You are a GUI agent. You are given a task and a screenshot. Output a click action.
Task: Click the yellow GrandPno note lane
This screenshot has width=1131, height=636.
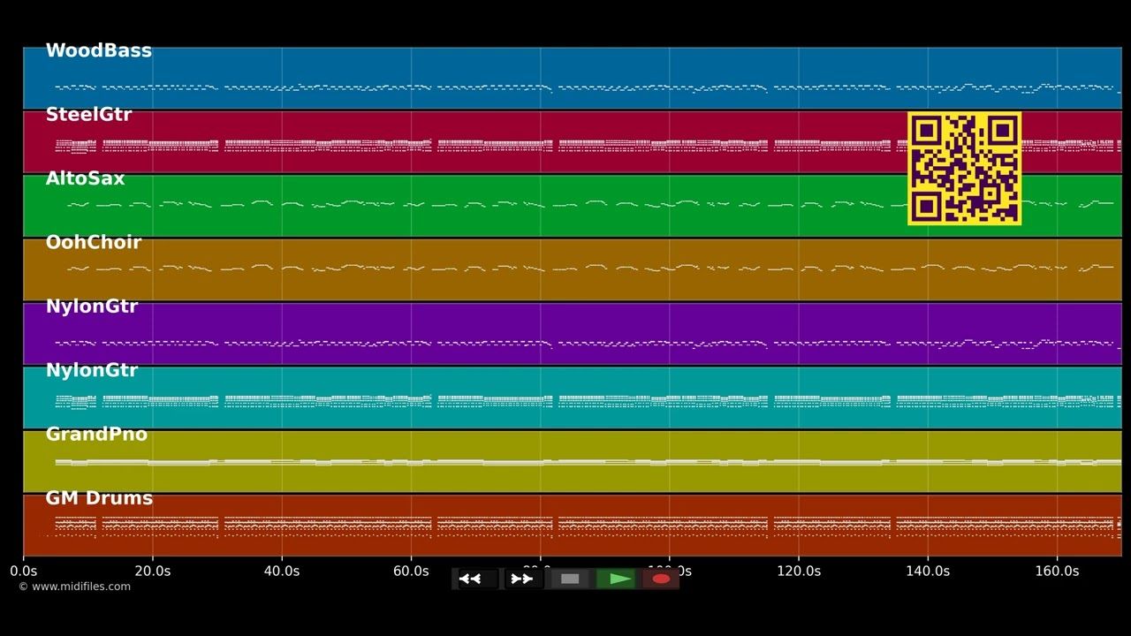pos(573,461)
